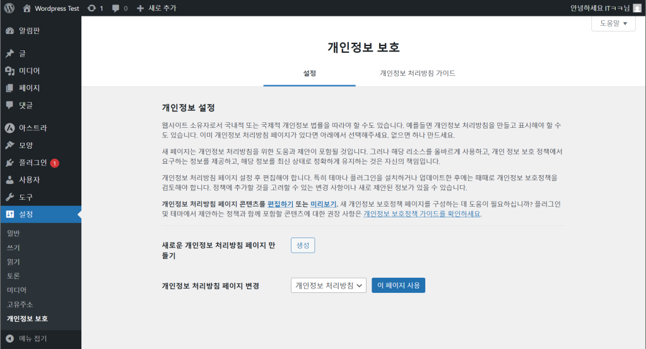The image size is (646, 349).
Task: Click the 댓글 comment icon in sidebar
Action: point(9,105)
